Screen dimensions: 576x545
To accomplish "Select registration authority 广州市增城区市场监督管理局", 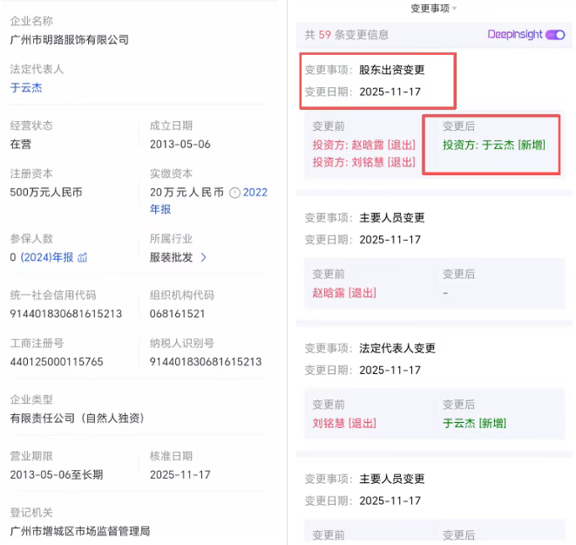I will [80, 531].
